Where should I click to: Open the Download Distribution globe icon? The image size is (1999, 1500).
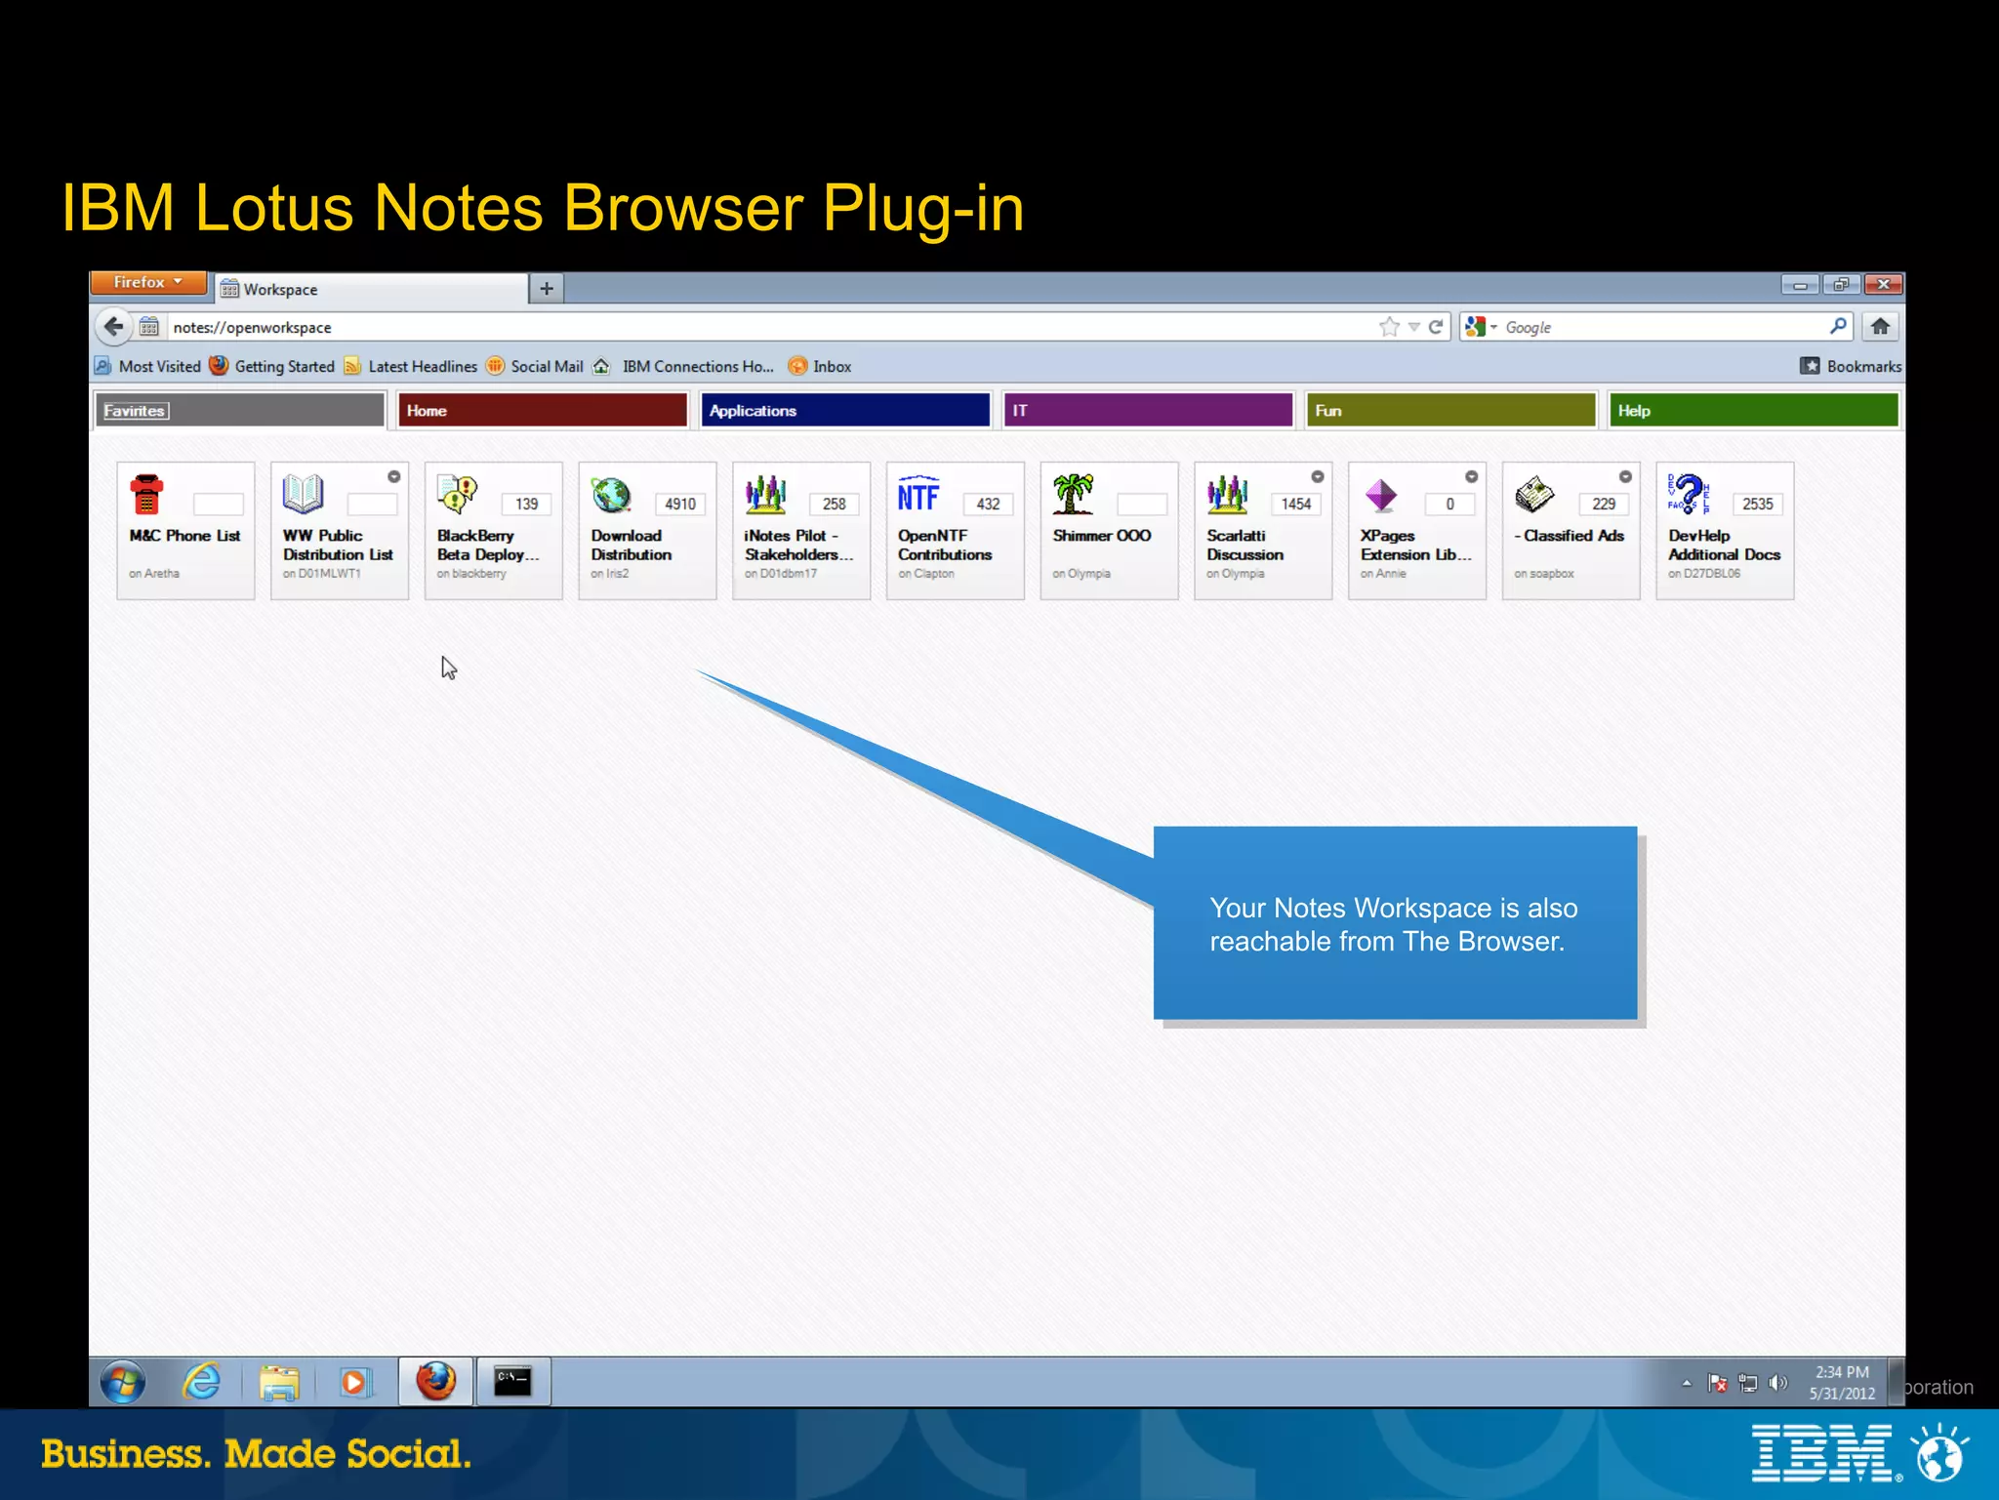coord(611,494)
